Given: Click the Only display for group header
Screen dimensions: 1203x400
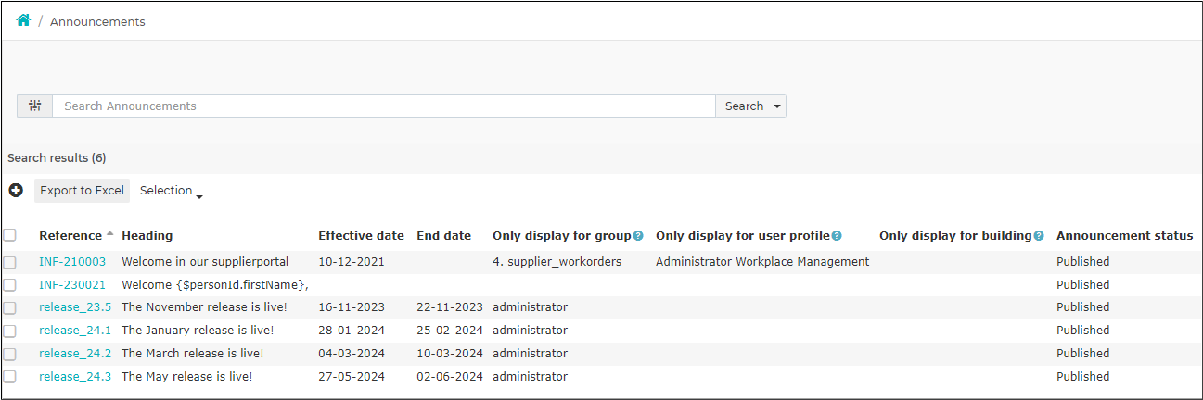Looking at the screenshot, I should pos(562,236).
